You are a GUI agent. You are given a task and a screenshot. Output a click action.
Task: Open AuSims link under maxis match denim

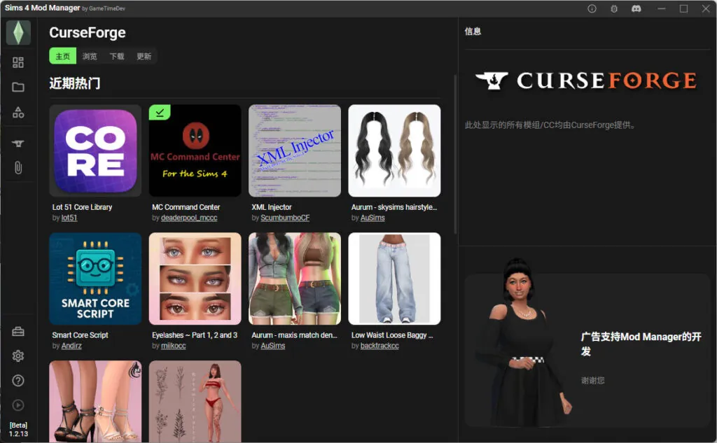[272, 346]
